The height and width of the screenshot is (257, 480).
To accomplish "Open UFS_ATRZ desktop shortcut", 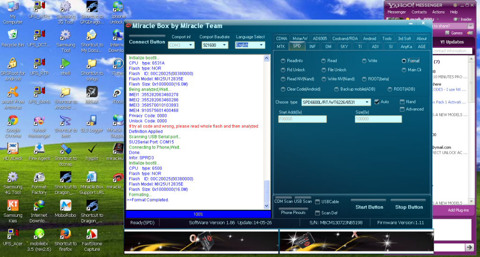I will pyautogui.click(x=39, y=10).
